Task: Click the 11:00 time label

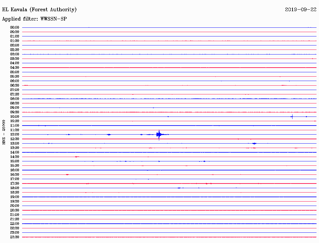Action: [x=15, y=125]
